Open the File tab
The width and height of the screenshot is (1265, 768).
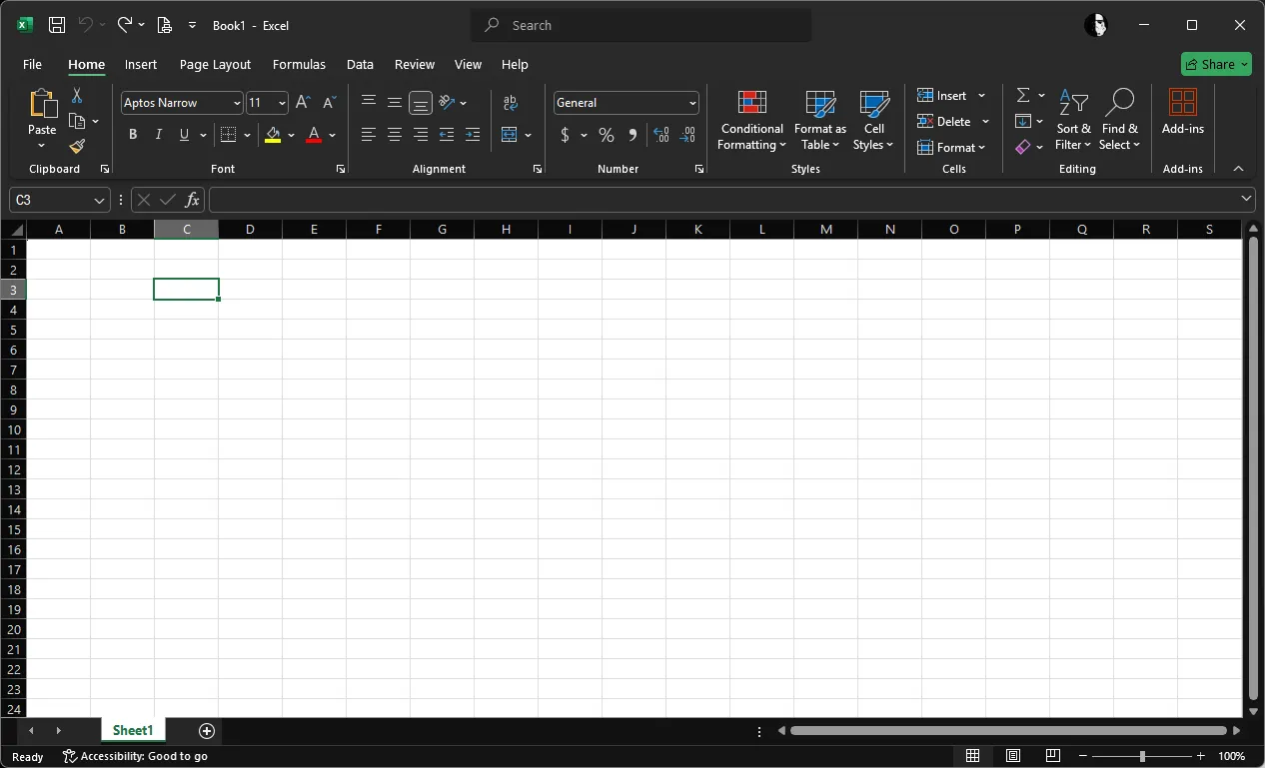point(32,64)
